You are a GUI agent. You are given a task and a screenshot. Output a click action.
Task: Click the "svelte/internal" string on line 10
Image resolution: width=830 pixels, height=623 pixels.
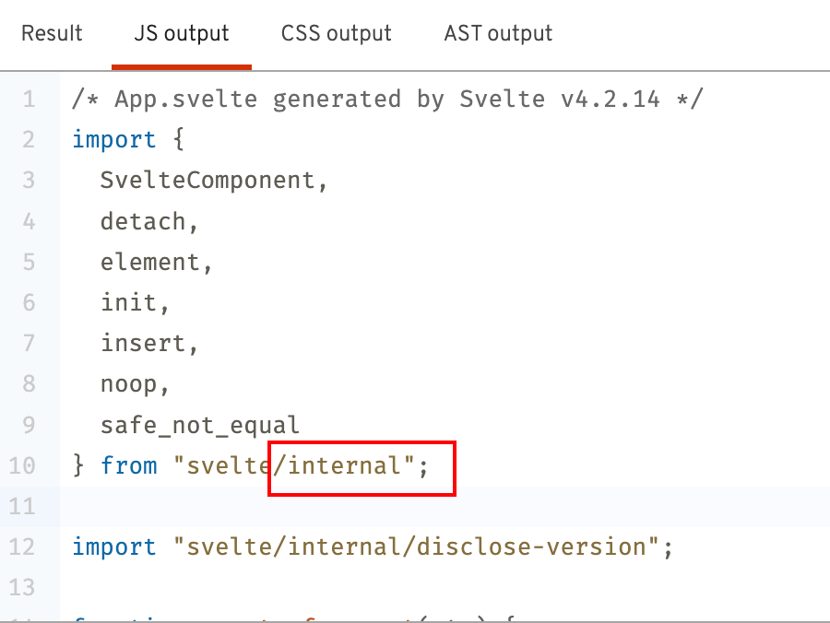tap(294, 465)
